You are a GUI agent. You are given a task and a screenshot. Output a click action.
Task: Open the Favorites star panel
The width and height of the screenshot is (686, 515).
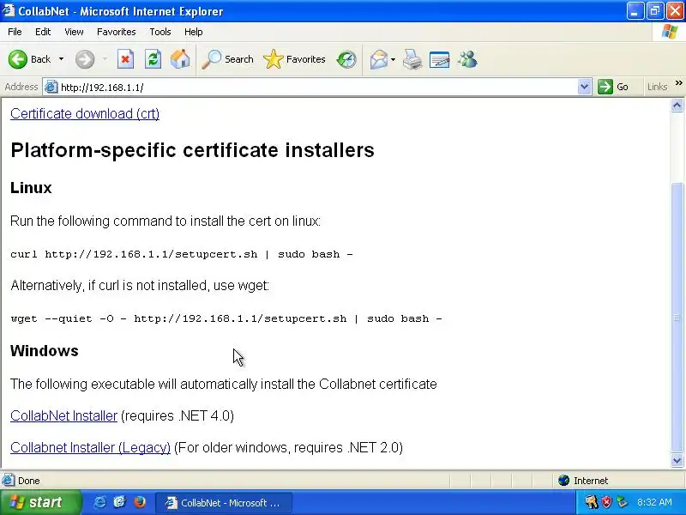click(294, 59)
